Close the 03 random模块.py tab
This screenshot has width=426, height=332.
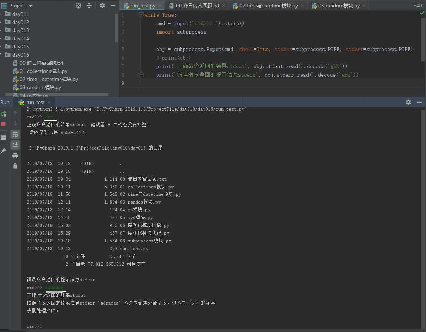tap(364, 6)
